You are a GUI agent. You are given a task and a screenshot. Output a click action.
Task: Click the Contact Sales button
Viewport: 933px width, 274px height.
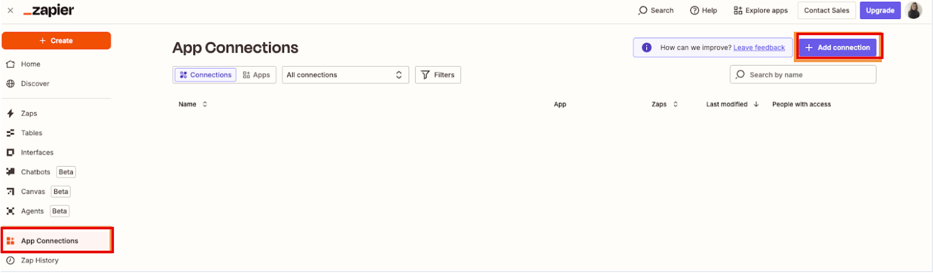826,11
